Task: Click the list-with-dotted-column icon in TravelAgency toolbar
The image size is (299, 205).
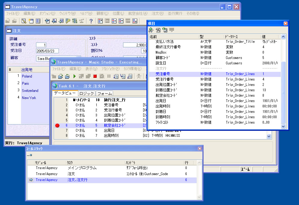Action: 38,21
